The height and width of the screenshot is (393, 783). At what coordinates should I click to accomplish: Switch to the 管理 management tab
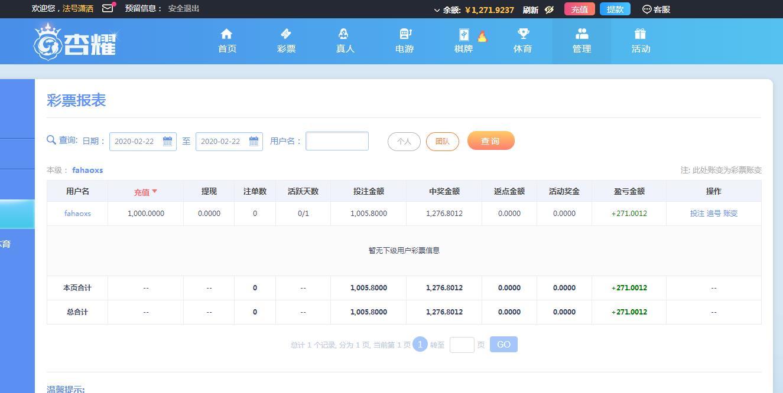click(x=581, y=41)
